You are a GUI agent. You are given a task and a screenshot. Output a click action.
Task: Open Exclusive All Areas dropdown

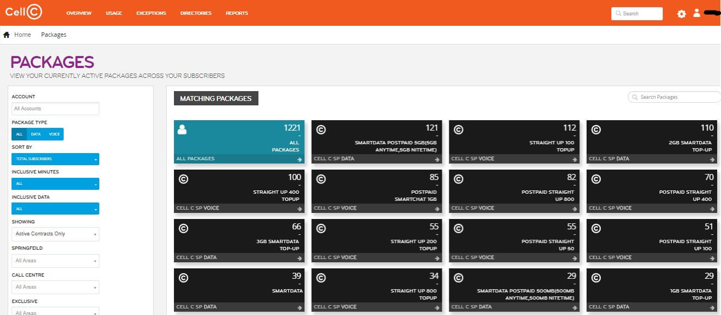coord(55,311)
